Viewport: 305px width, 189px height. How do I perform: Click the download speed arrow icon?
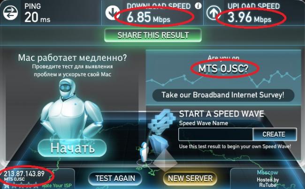(112, 13)
